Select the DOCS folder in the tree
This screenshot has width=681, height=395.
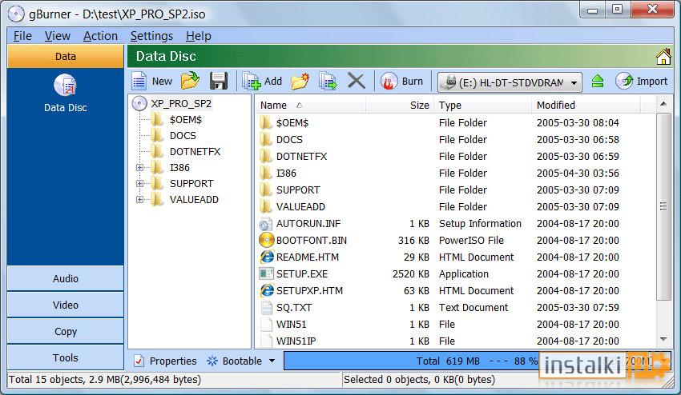183,135
